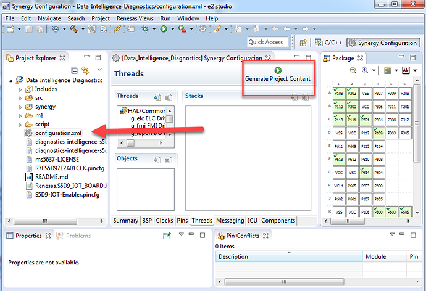Click Generate Project Content button
Screen dimensions: 426x291
[278, 75]
